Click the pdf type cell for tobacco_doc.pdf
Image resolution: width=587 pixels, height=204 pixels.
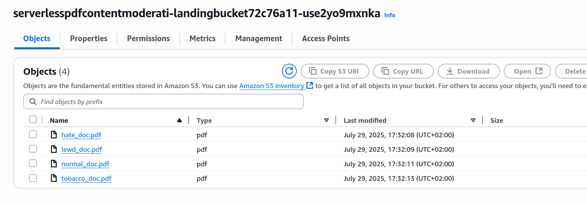coord(202,178)
